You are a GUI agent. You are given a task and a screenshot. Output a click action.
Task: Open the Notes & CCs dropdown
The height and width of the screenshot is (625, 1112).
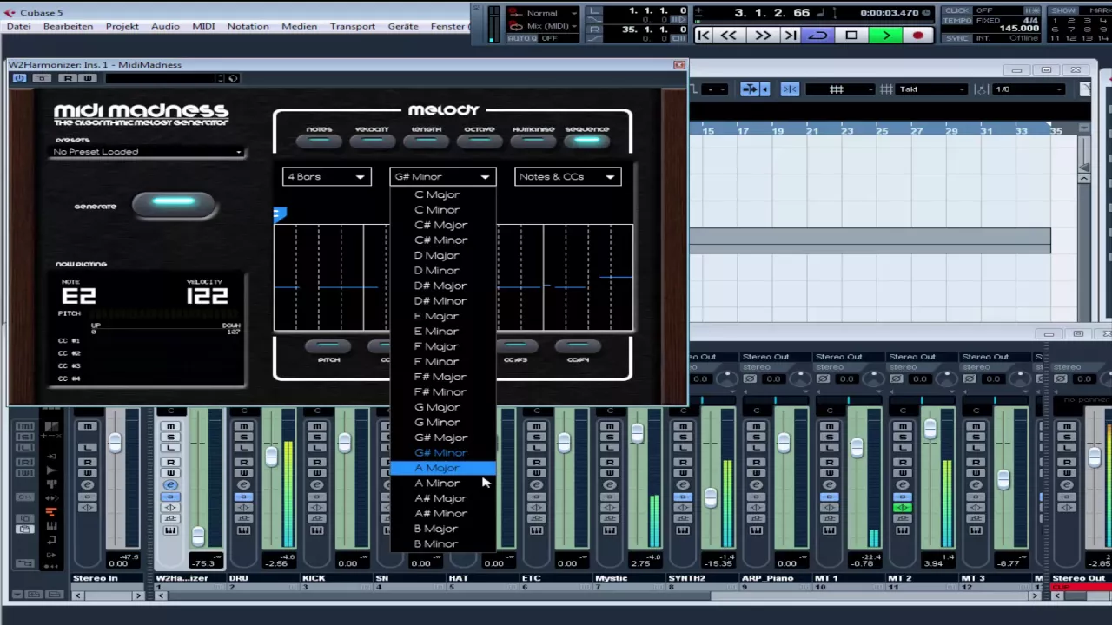pyautogui.click(x=567, y=177)
